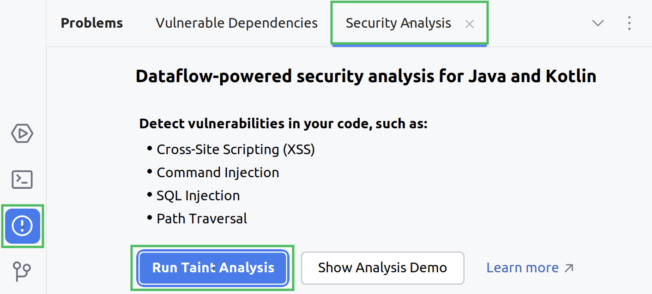Click the Command Injection list entry
The width and height of the screenshot is (652, 294).
coord(218,172)
